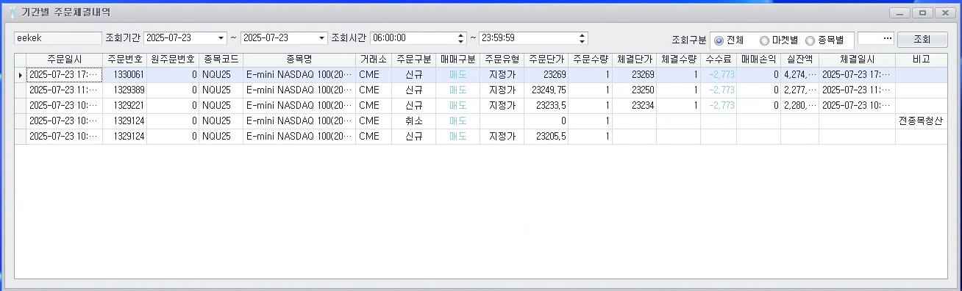Increase the 06:00:00 start time with up arrow
The height and width of the screenshot is (291, 962).
point(461,35)
